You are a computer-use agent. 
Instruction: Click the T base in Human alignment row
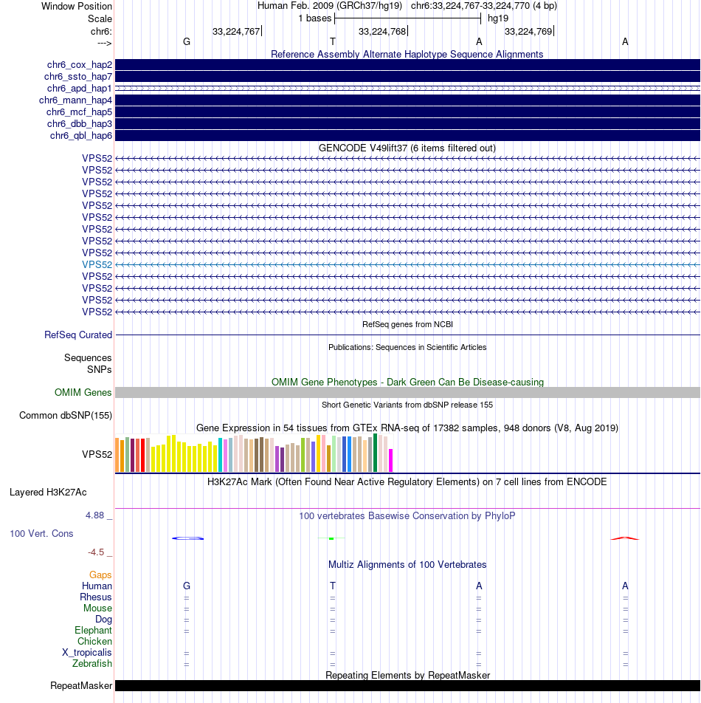pos(333,586)
